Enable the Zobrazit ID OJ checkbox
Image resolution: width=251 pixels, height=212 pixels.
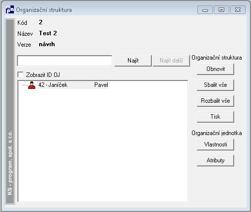(20, 74)
